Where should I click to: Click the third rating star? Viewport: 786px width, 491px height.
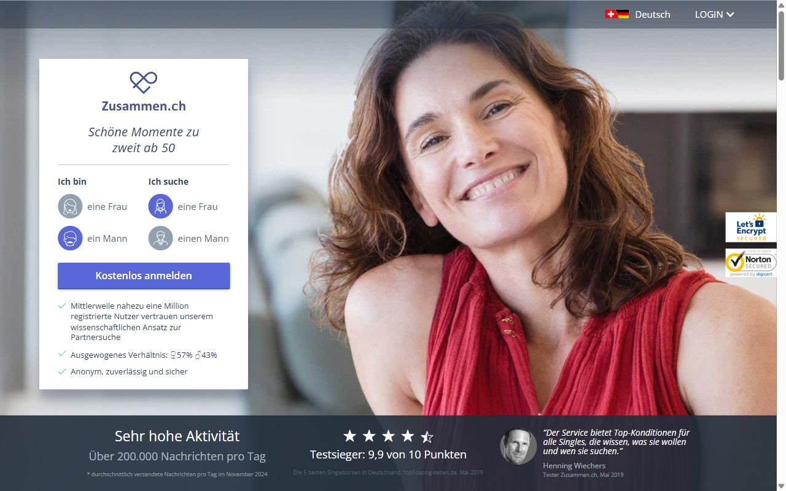point(388,436)
